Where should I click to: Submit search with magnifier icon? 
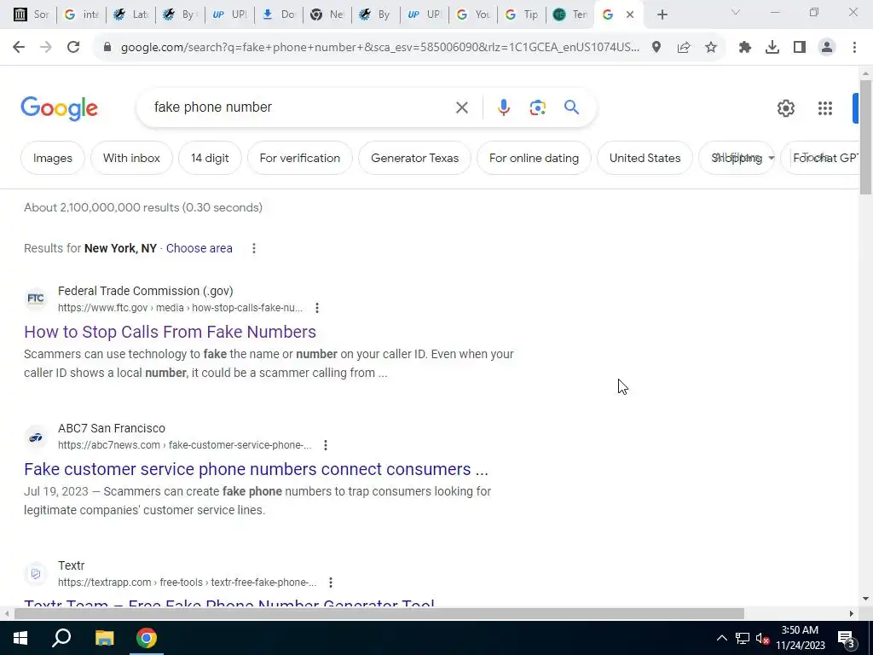point(572,107)
